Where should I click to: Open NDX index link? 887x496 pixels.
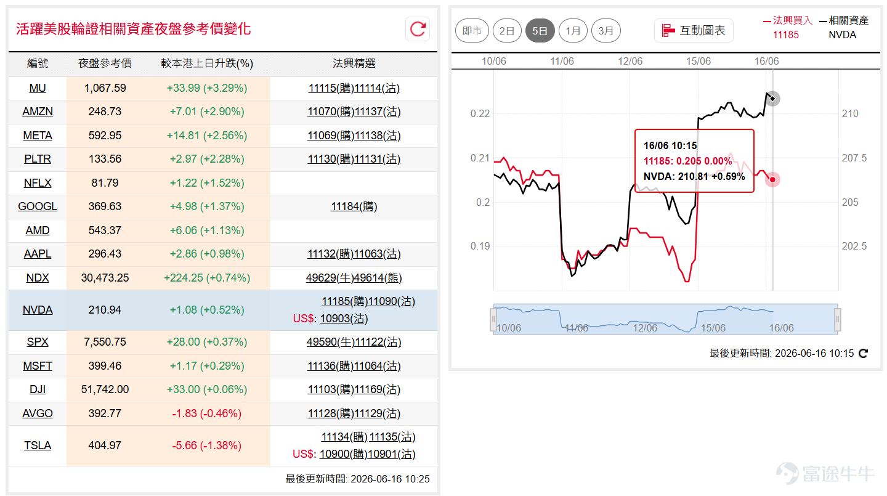pos(38,278)
